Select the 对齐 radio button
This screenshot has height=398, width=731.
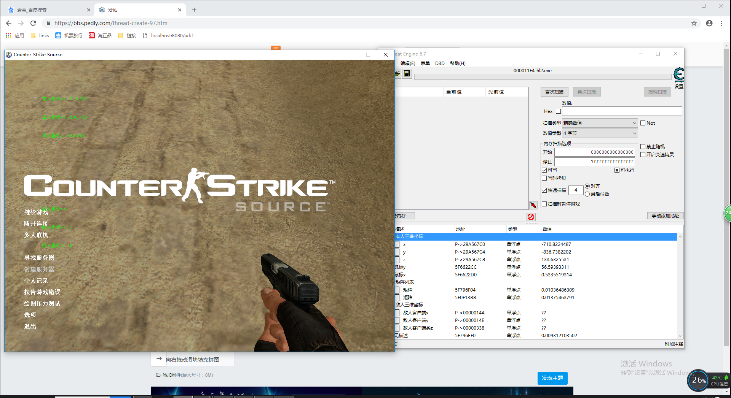click(x=587, y=186)
